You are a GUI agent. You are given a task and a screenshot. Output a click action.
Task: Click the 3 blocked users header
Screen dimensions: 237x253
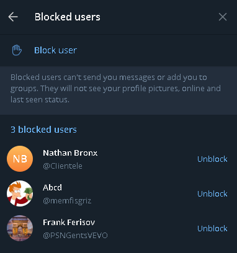(43, 130)
